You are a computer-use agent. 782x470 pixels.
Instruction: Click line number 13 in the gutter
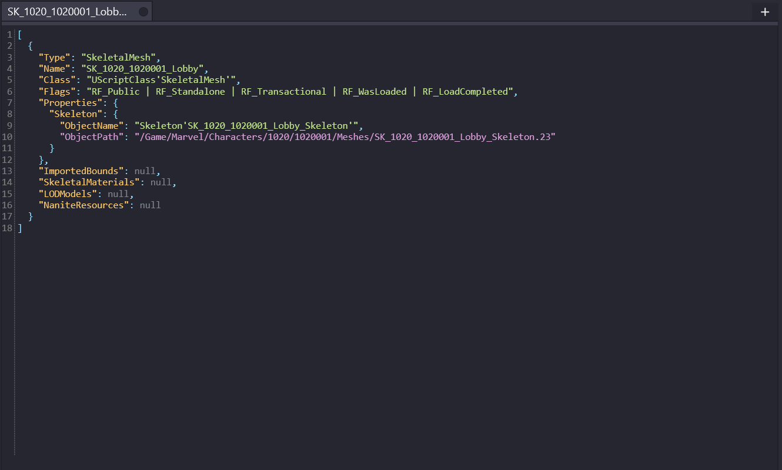tap(8, 171)
